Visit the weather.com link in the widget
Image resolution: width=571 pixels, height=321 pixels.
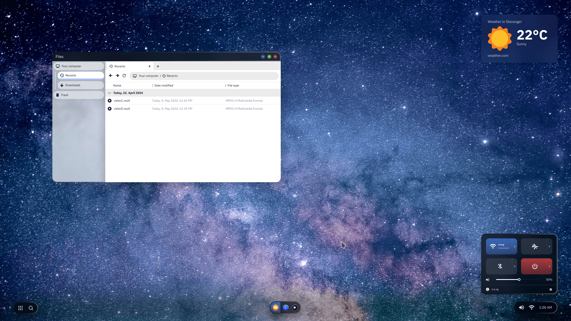tap(498, 55)
